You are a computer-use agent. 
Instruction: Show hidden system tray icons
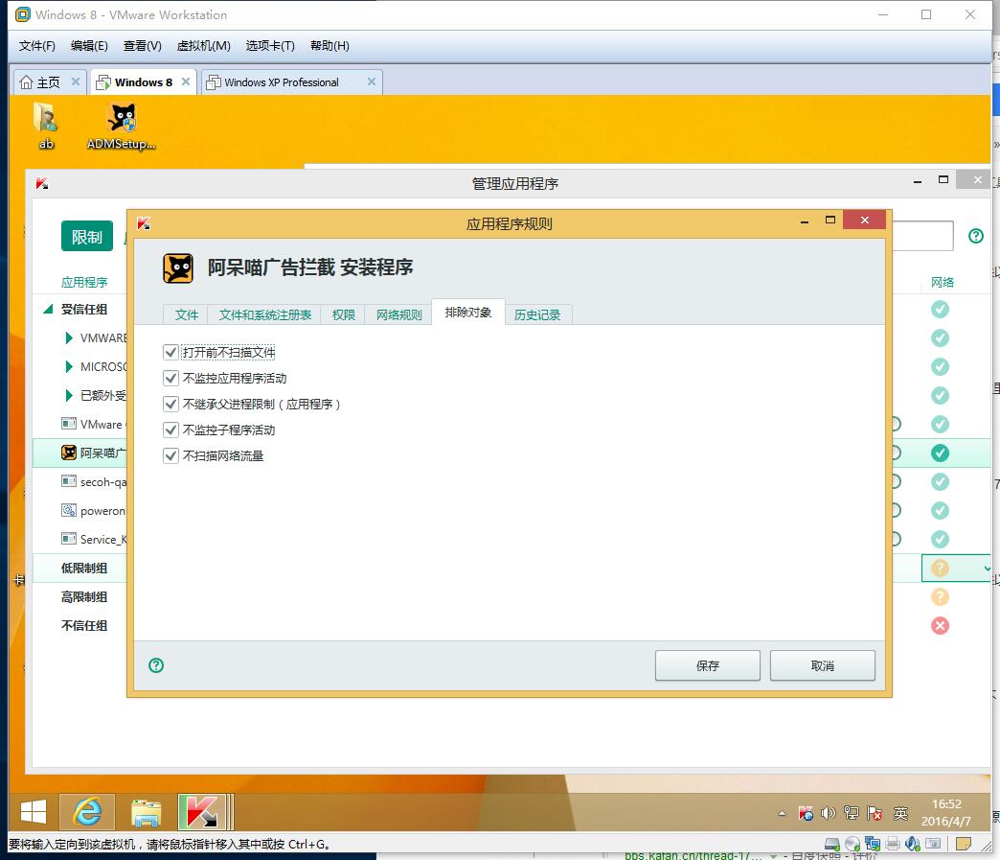[782, 813]
